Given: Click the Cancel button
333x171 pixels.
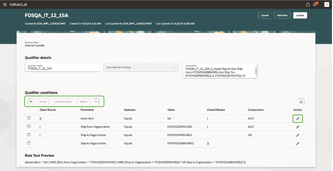Looking at the screenshot, I should coord(265,15).
